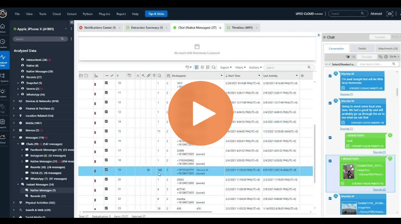
Task: Collapse the Messages (115) node
Action: point(14,137)
